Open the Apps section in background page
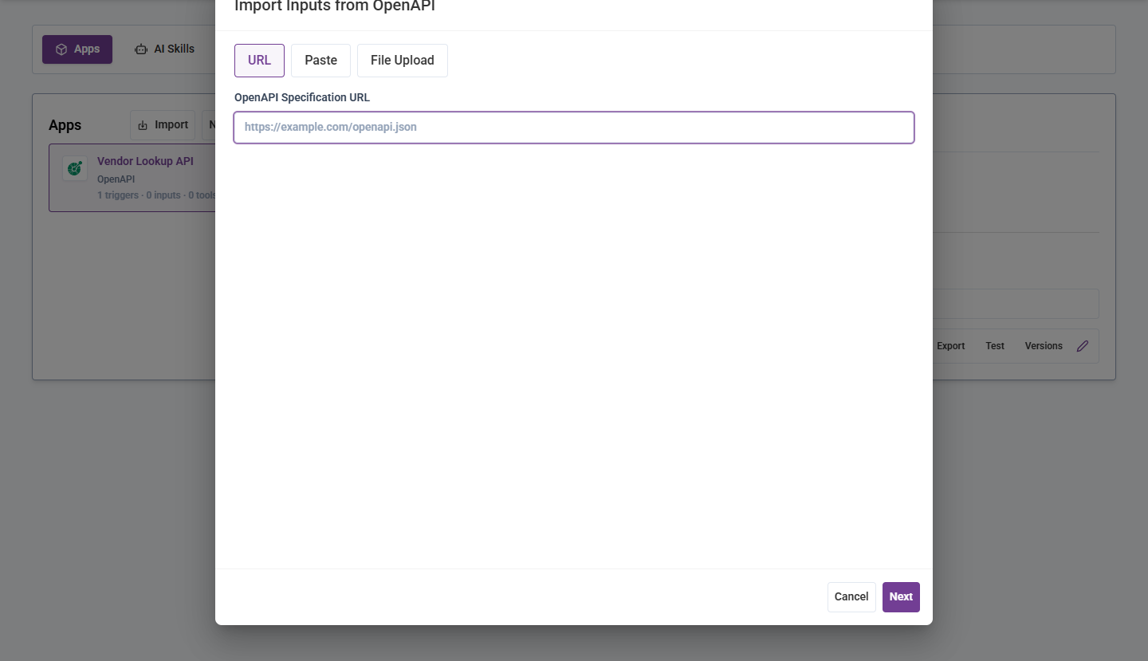The image size is (1148, 661). (77, 49)
